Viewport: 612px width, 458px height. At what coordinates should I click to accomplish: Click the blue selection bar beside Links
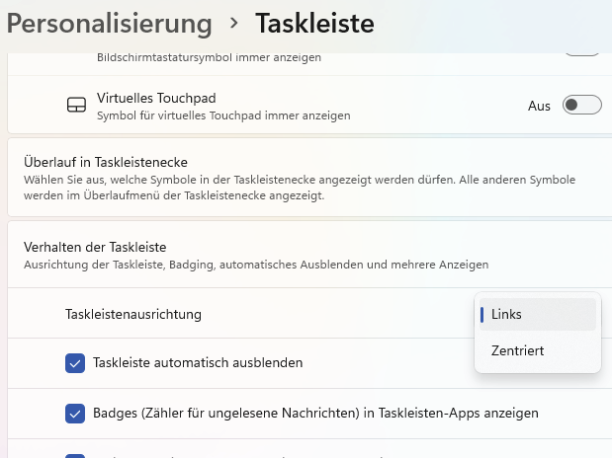coord(482,315)
